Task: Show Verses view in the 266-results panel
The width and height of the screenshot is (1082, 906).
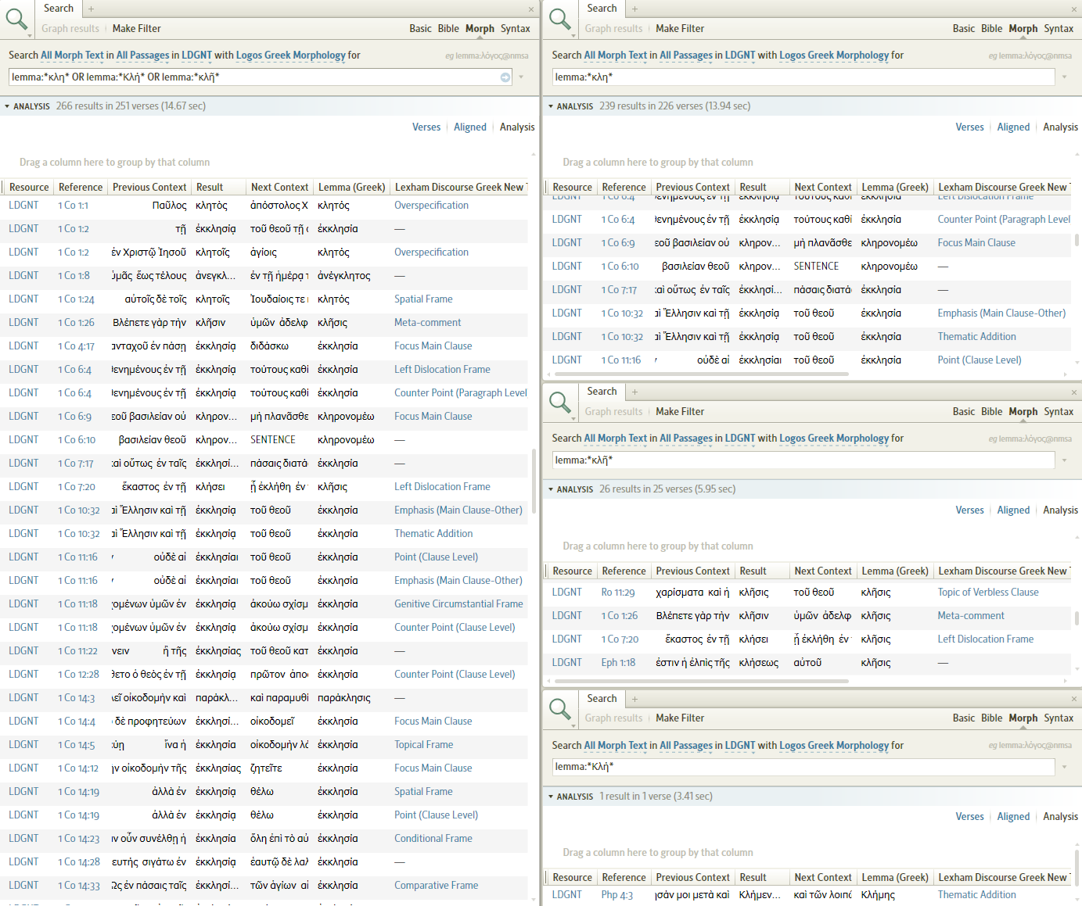Action: coord(426,127)
